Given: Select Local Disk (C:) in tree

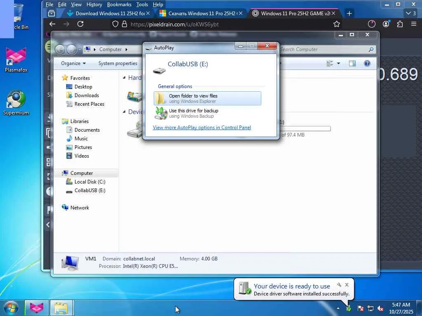Looking at the screenshot, I should [89, 181].
